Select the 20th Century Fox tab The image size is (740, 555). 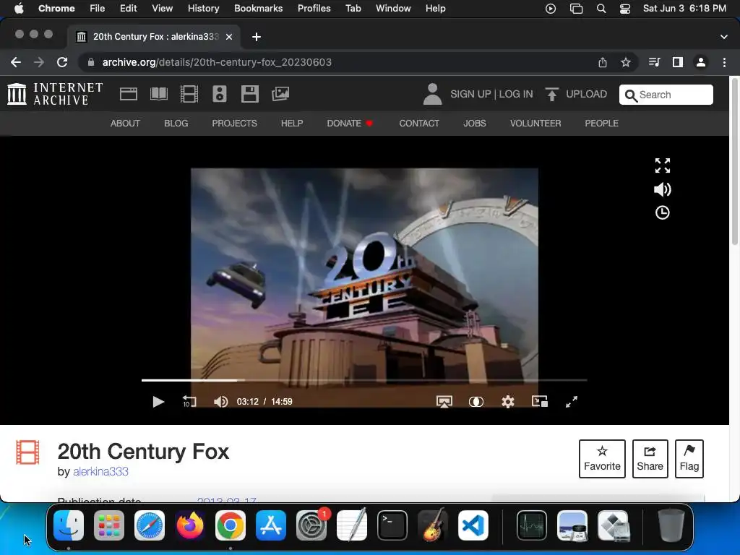pos(154,37)
